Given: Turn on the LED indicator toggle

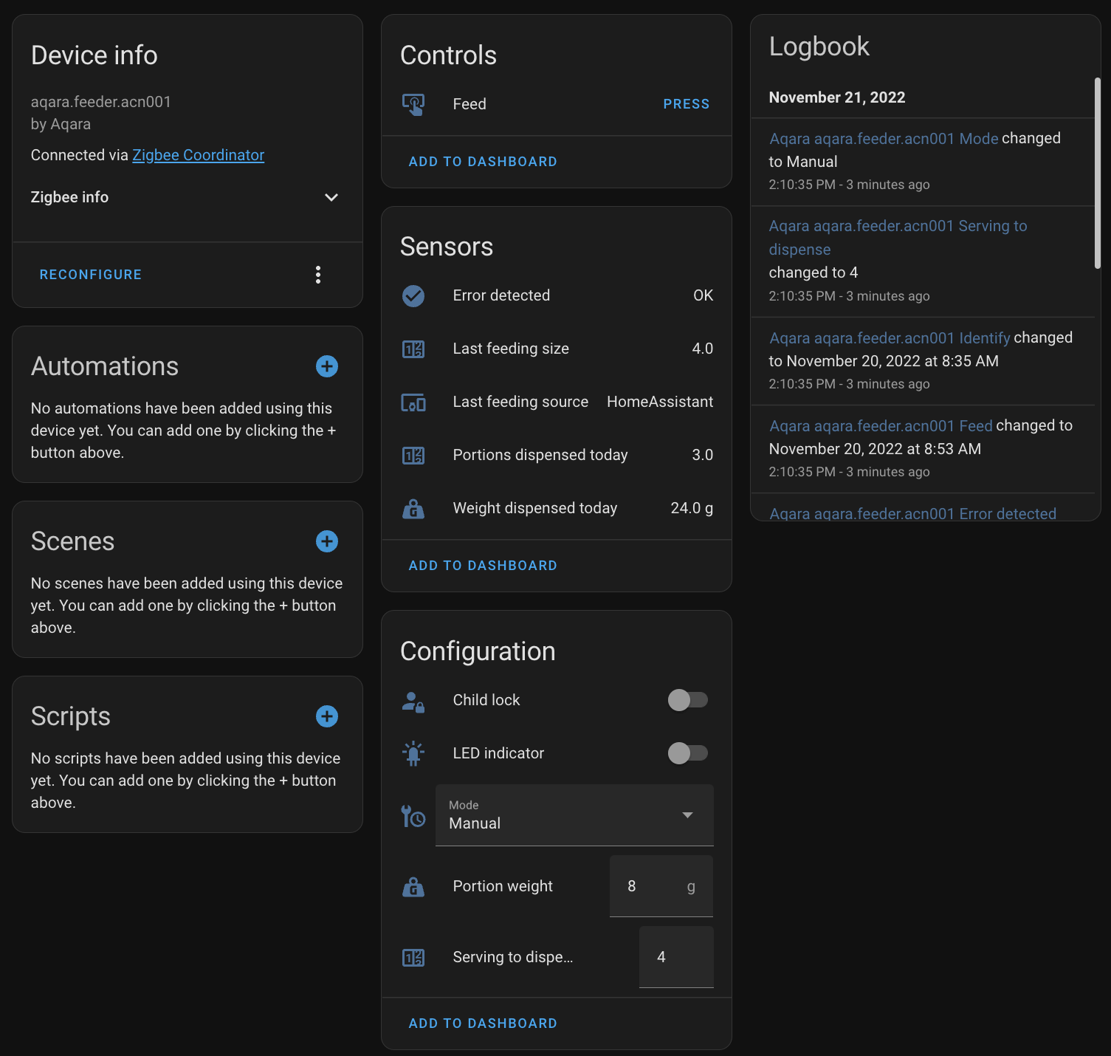Looking at the screenshot, I should coord(687,753).
